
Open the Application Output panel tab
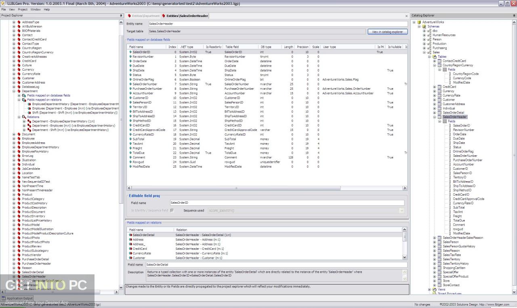pyautogui.click(x=17, y=298)
